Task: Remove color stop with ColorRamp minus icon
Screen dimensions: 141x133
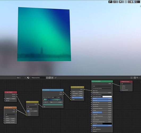Action: click(46, 97)
